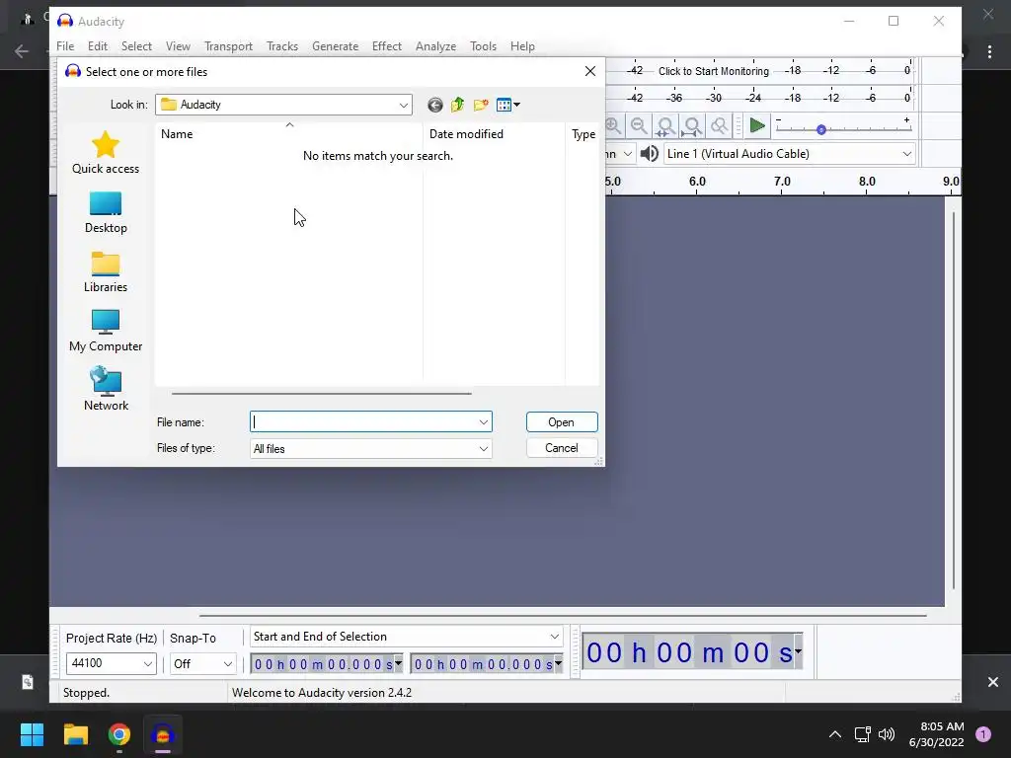This screenshot has width=1011, height=758.
Task: Open My Computer location
Action: [105, 332]
